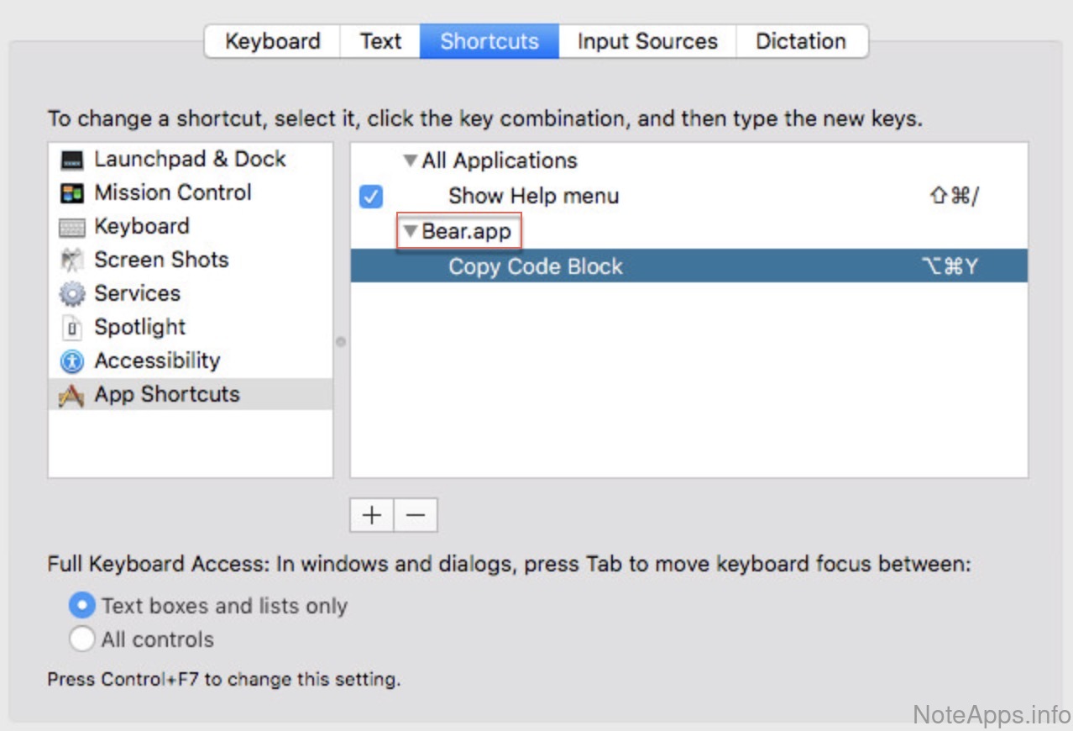
Task: Click the Mission Control icon in sidebar
Action: click(x=73, y=193)
